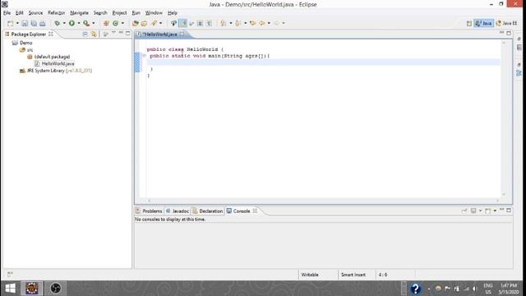526x296 pixels.
Task: Click the Back navigation arrow icon
Action: pos(262,23)
